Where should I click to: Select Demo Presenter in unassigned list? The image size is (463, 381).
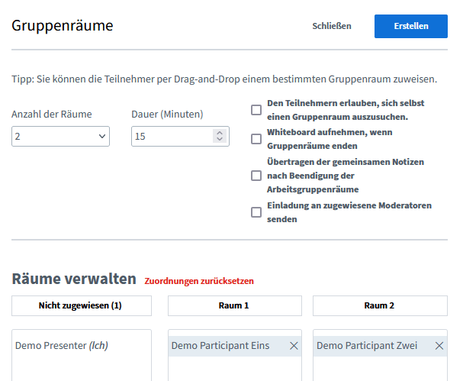click(x=61, y=346)
